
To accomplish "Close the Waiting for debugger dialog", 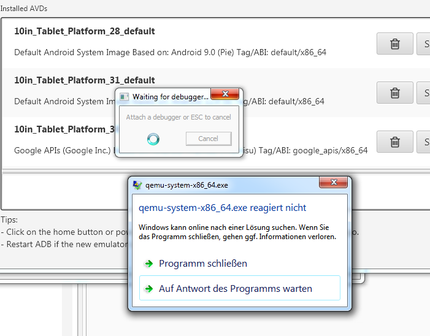I will coord(225,94).
